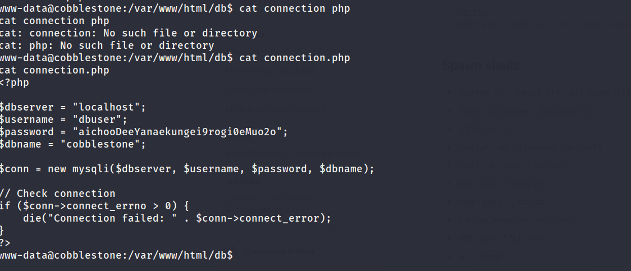Click the opening "<?php" tag
This screenshot has width=631, height=271.
(x=15, y=83)
